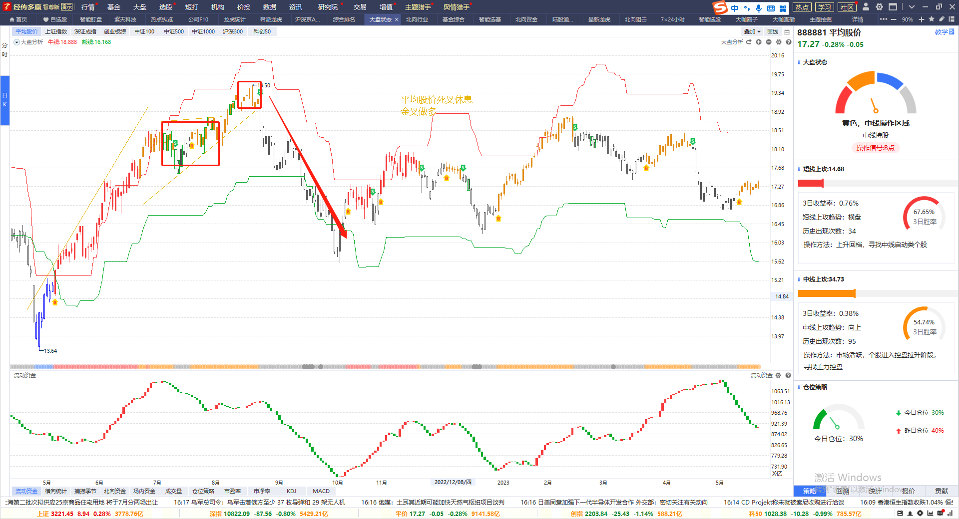
Task: Switch to the 贡献 tab in right panel
Action: (x=942, y=491)
